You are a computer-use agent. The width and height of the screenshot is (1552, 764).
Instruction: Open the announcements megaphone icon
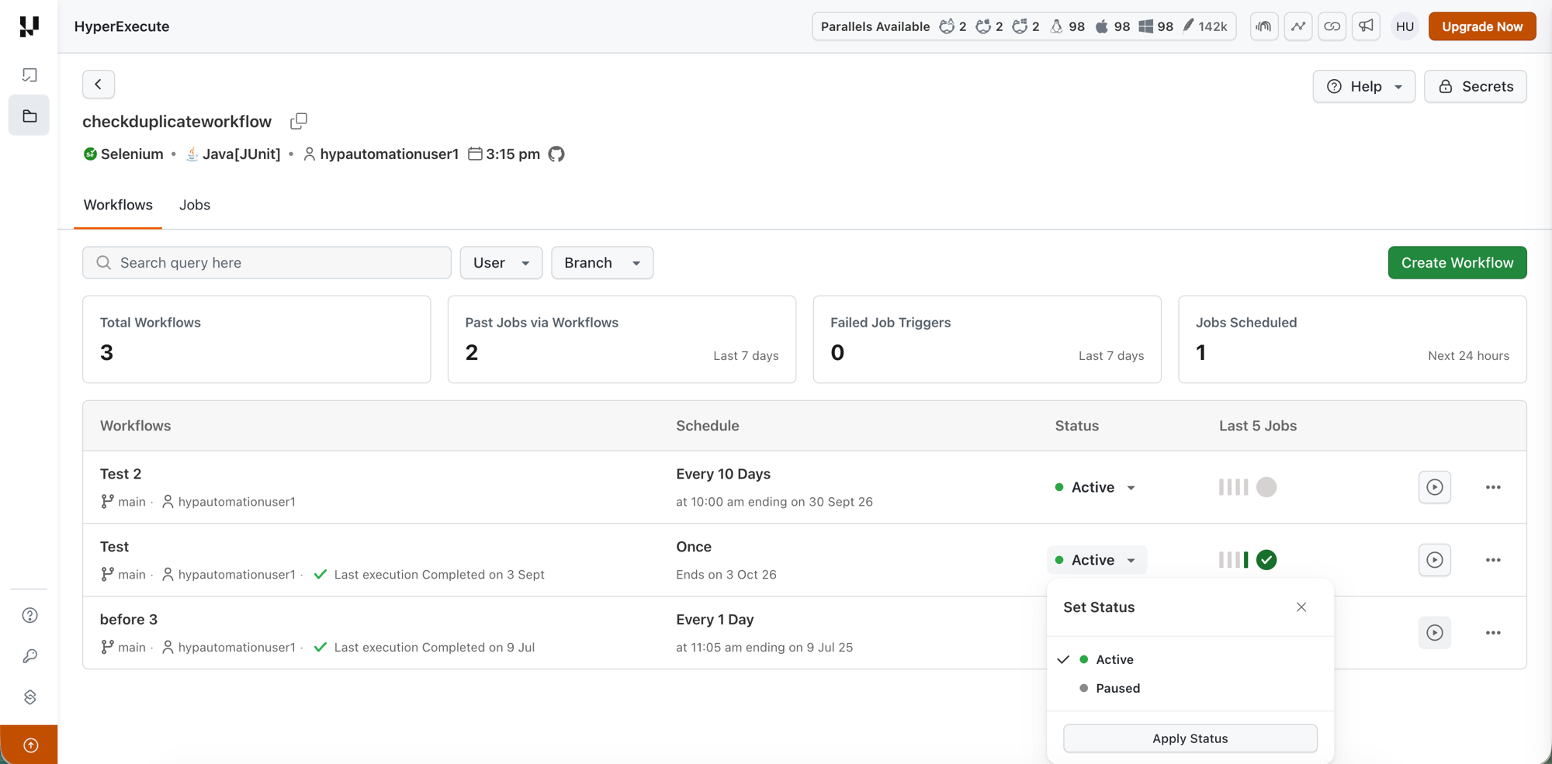coord(1367,26)
